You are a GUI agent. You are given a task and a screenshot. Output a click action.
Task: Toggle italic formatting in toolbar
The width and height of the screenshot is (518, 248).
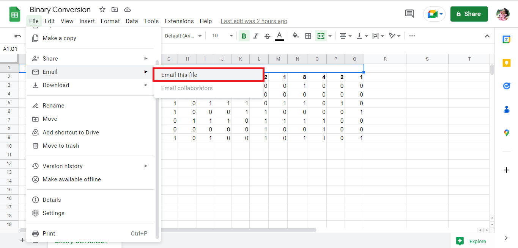tap(256, 36)
